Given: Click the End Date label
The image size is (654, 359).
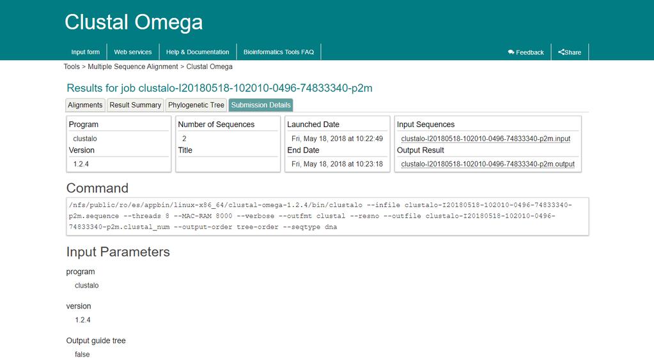Looking at the screenshot, I should tap(303, 150).
